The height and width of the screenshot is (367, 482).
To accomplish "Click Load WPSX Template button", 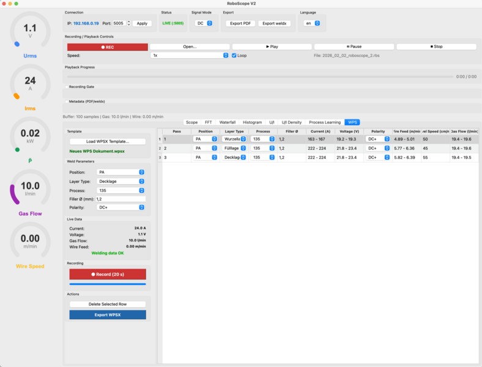I will [x=108, y=141].
